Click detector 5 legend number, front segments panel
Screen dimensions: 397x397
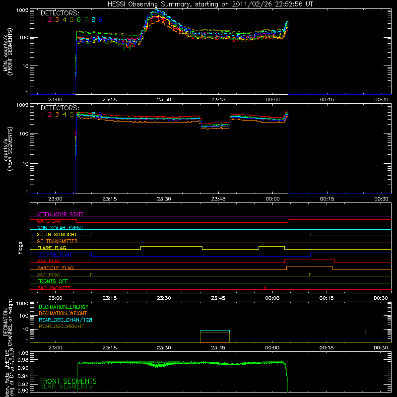pyautogui.click(x=71, y=20)
